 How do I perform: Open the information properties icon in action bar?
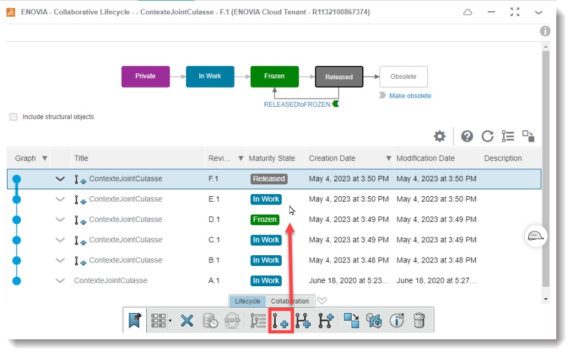397,321
